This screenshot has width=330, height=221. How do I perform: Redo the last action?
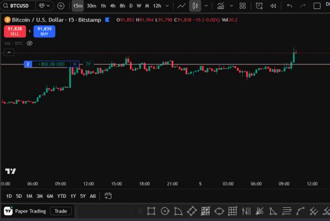303,6
